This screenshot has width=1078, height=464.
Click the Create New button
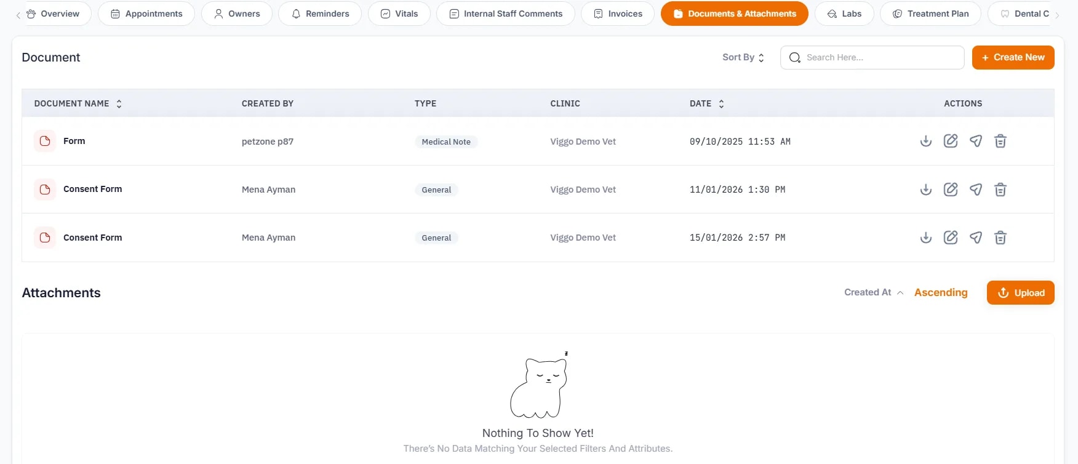pyautogui.click(x=1013, y=57)
